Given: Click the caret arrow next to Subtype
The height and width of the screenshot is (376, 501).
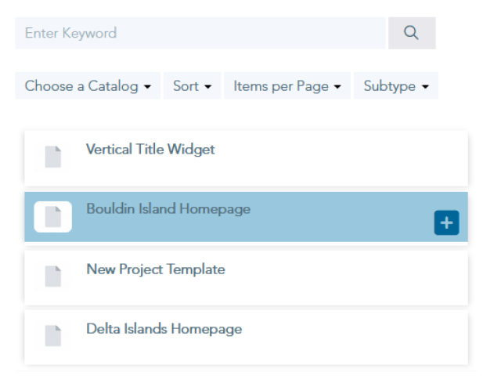Looking at the screenshot, I should coord(425,87).
